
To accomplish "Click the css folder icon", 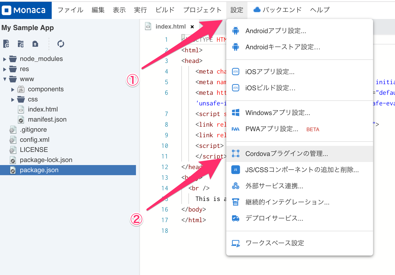I will pyautogui.click(x=21, y=99).
